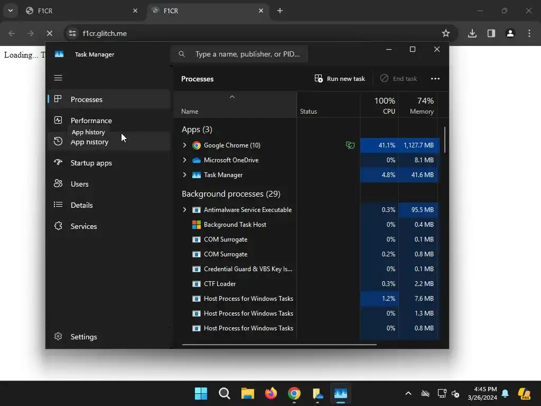The height and width of the screenshot is (406, 541).
Task: Click the efficiency mode leaf icon for Chrome
Action: point(350,145)
